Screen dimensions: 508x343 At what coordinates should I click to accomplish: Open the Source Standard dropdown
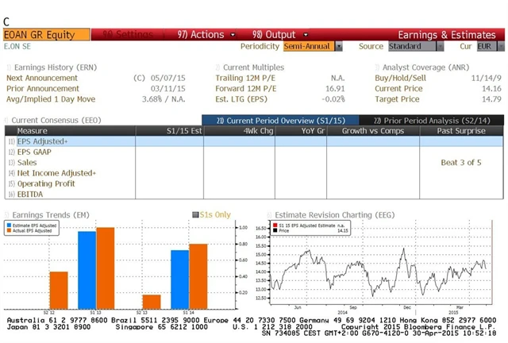tap(428, 46)
